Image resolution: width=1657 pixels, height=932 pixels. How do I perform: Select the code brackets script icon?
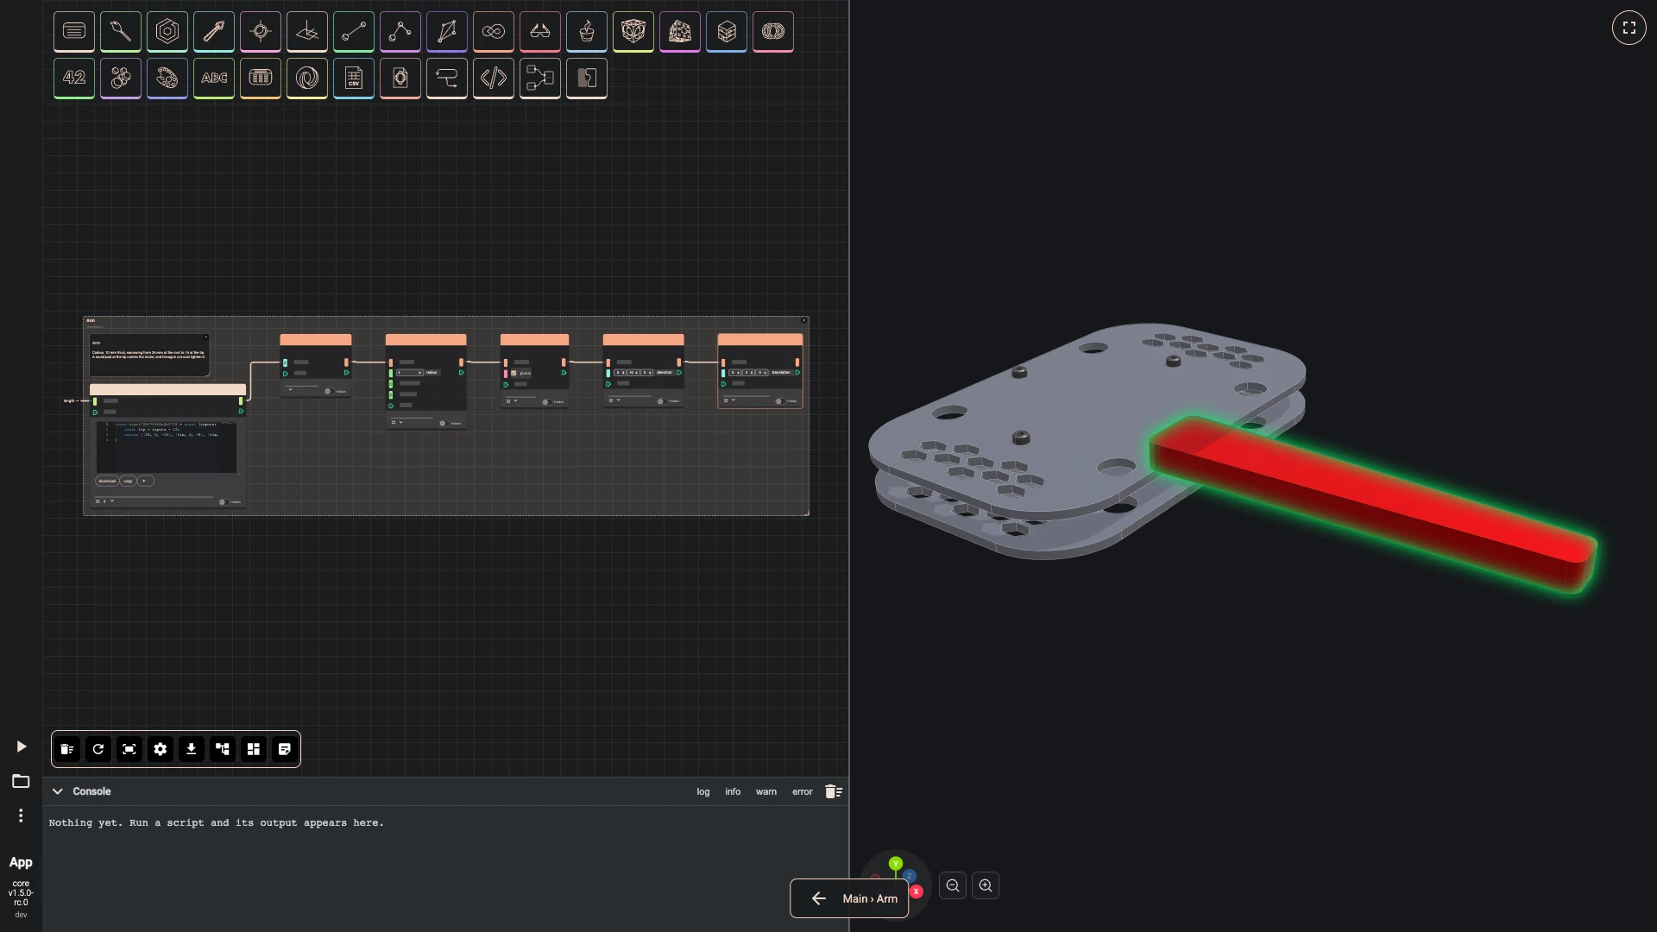pos(494,79)
